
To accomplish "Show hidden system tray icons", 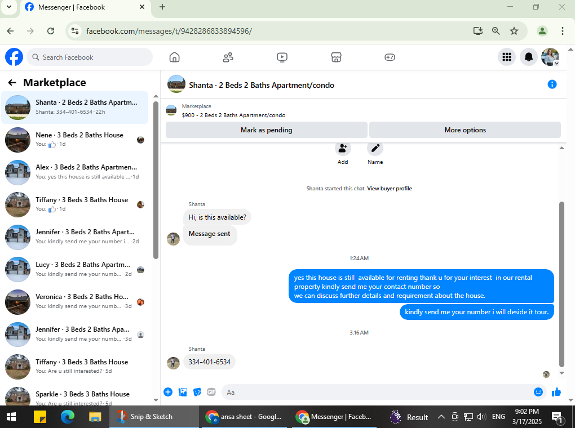I will 441,417.
